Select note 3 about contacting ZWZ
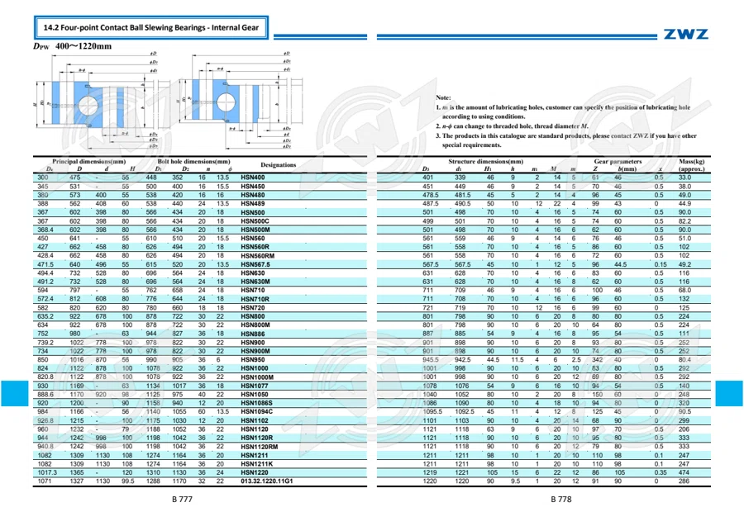This screenshot has width=744, height=526. click(x=566, y=140)
